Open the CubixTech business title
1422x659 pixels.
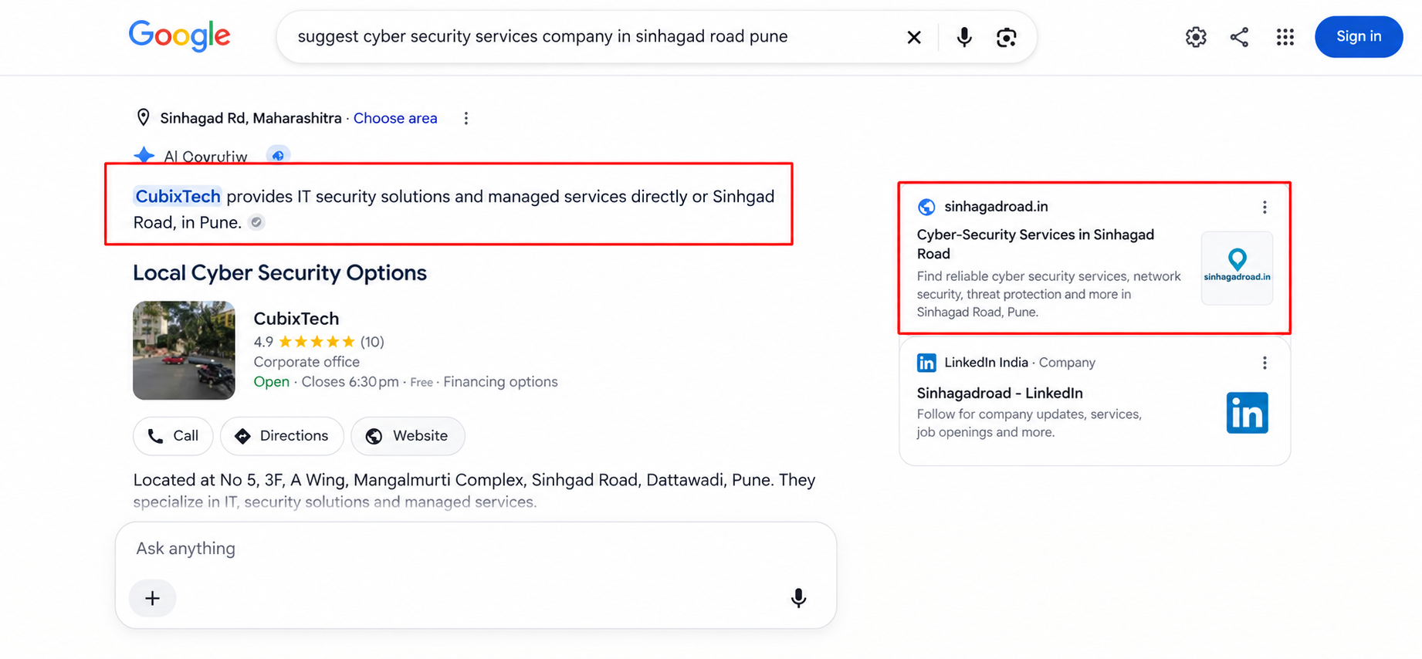pos(296,319)
